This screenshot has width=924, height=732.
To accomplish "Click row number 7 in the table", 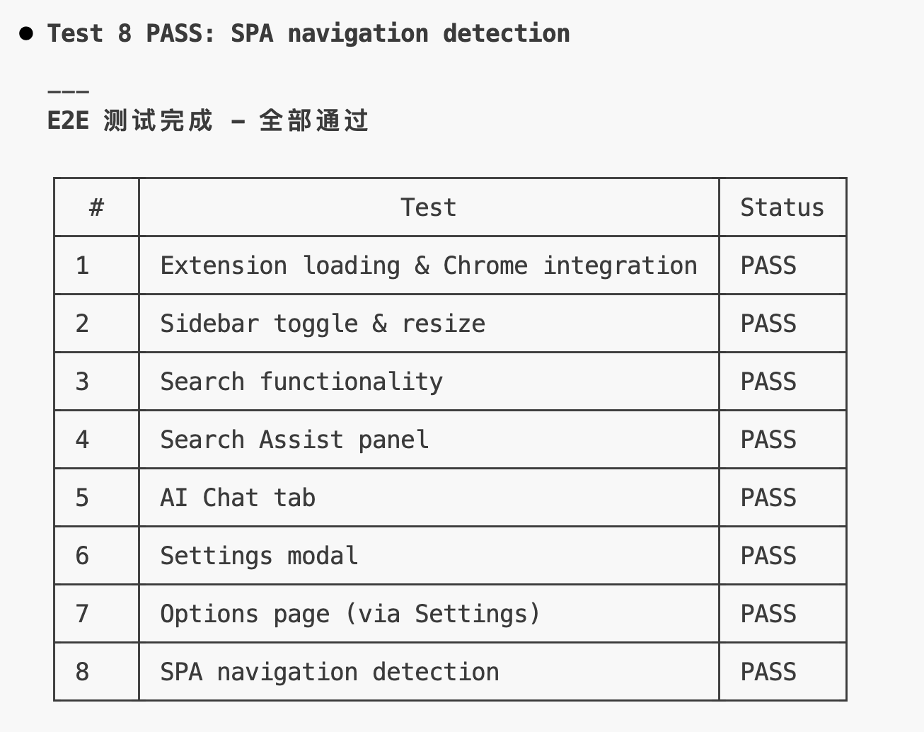I will pos(83,614).
